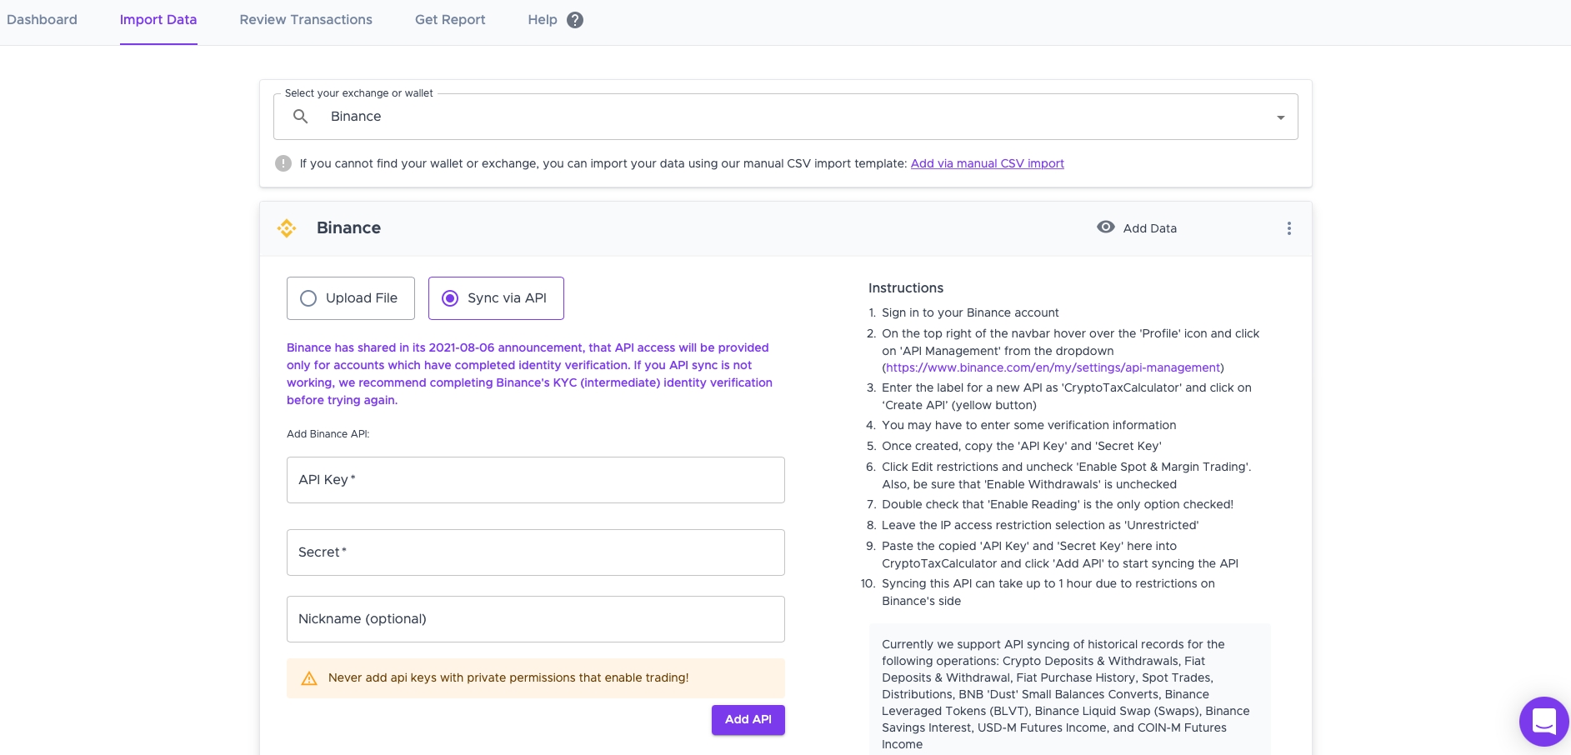
Task: Collapse the Binance section header
Action: point(785,228)
